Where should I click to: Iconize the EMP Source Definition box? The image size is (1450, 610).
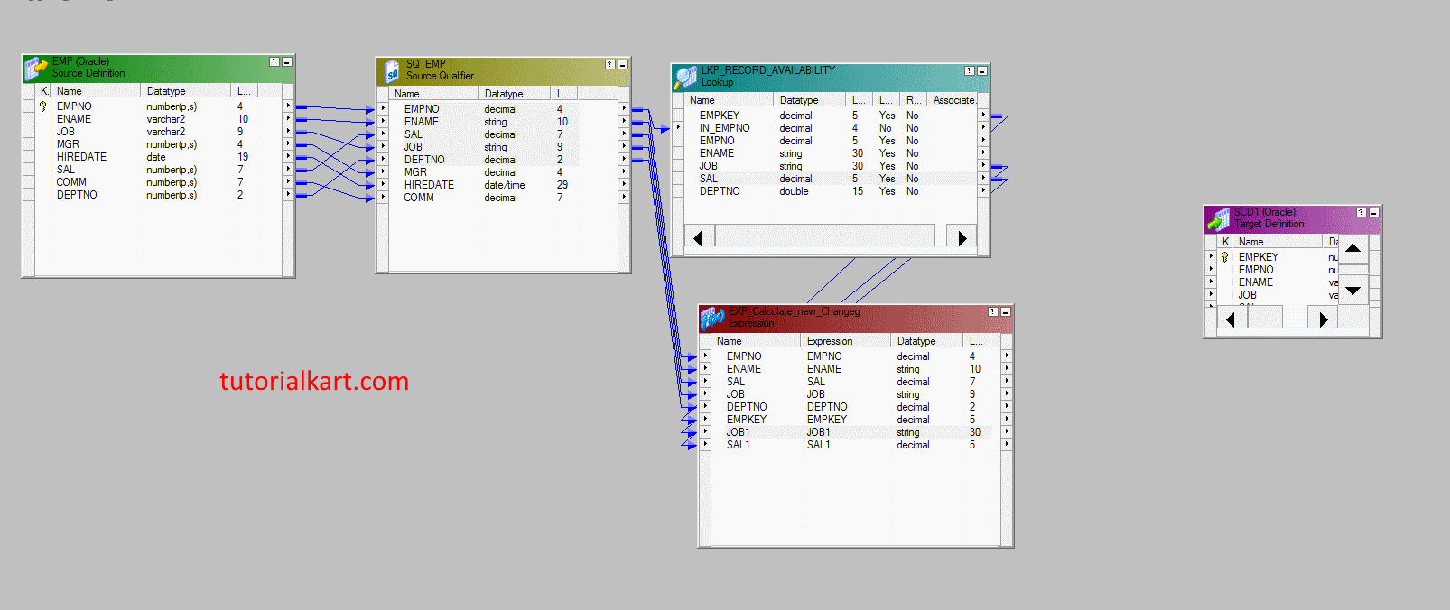[x=286, y=61]
